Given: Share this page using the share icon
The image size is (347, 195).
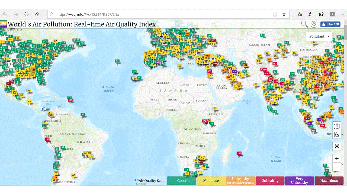Looking at the screenshot, I should pos(321,14).
